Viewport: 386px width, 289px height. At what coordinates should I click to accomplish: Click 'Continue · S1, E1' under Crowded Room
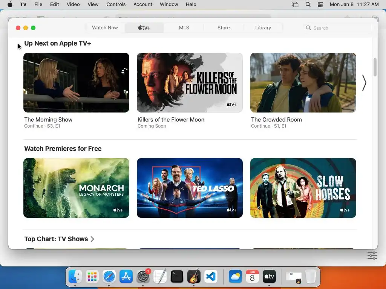[x=268, y=126]
